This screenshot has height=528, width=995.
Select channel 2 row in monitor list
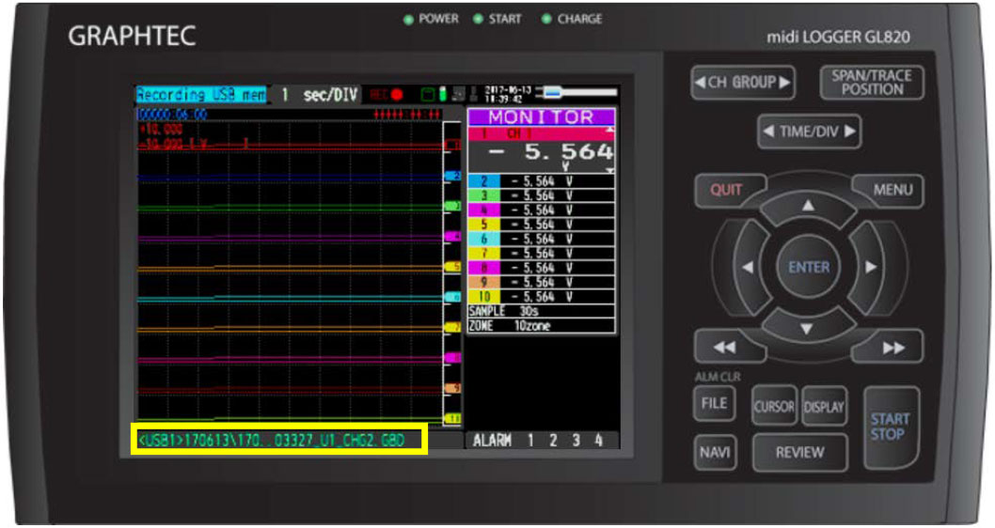pyautogui.click(x=542, y=181)
